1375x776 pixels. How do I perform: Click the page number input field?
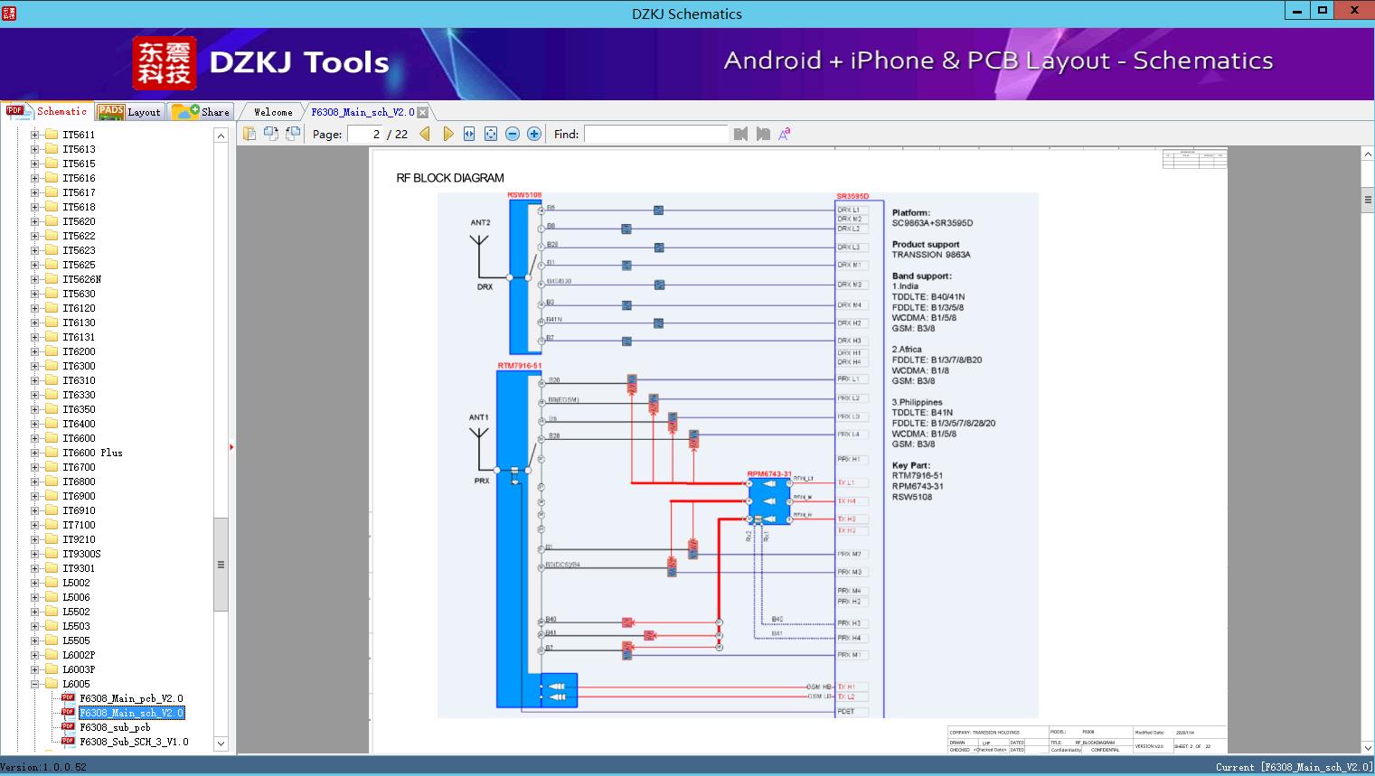click(365, 134)
